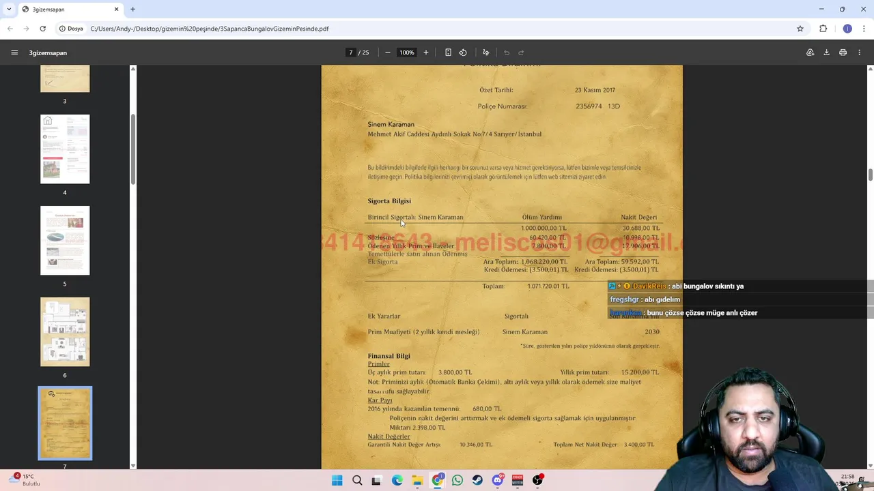Print the PDF document
Image resolution: width=874 pixels, height=491 pixels.
pos(843,53)
